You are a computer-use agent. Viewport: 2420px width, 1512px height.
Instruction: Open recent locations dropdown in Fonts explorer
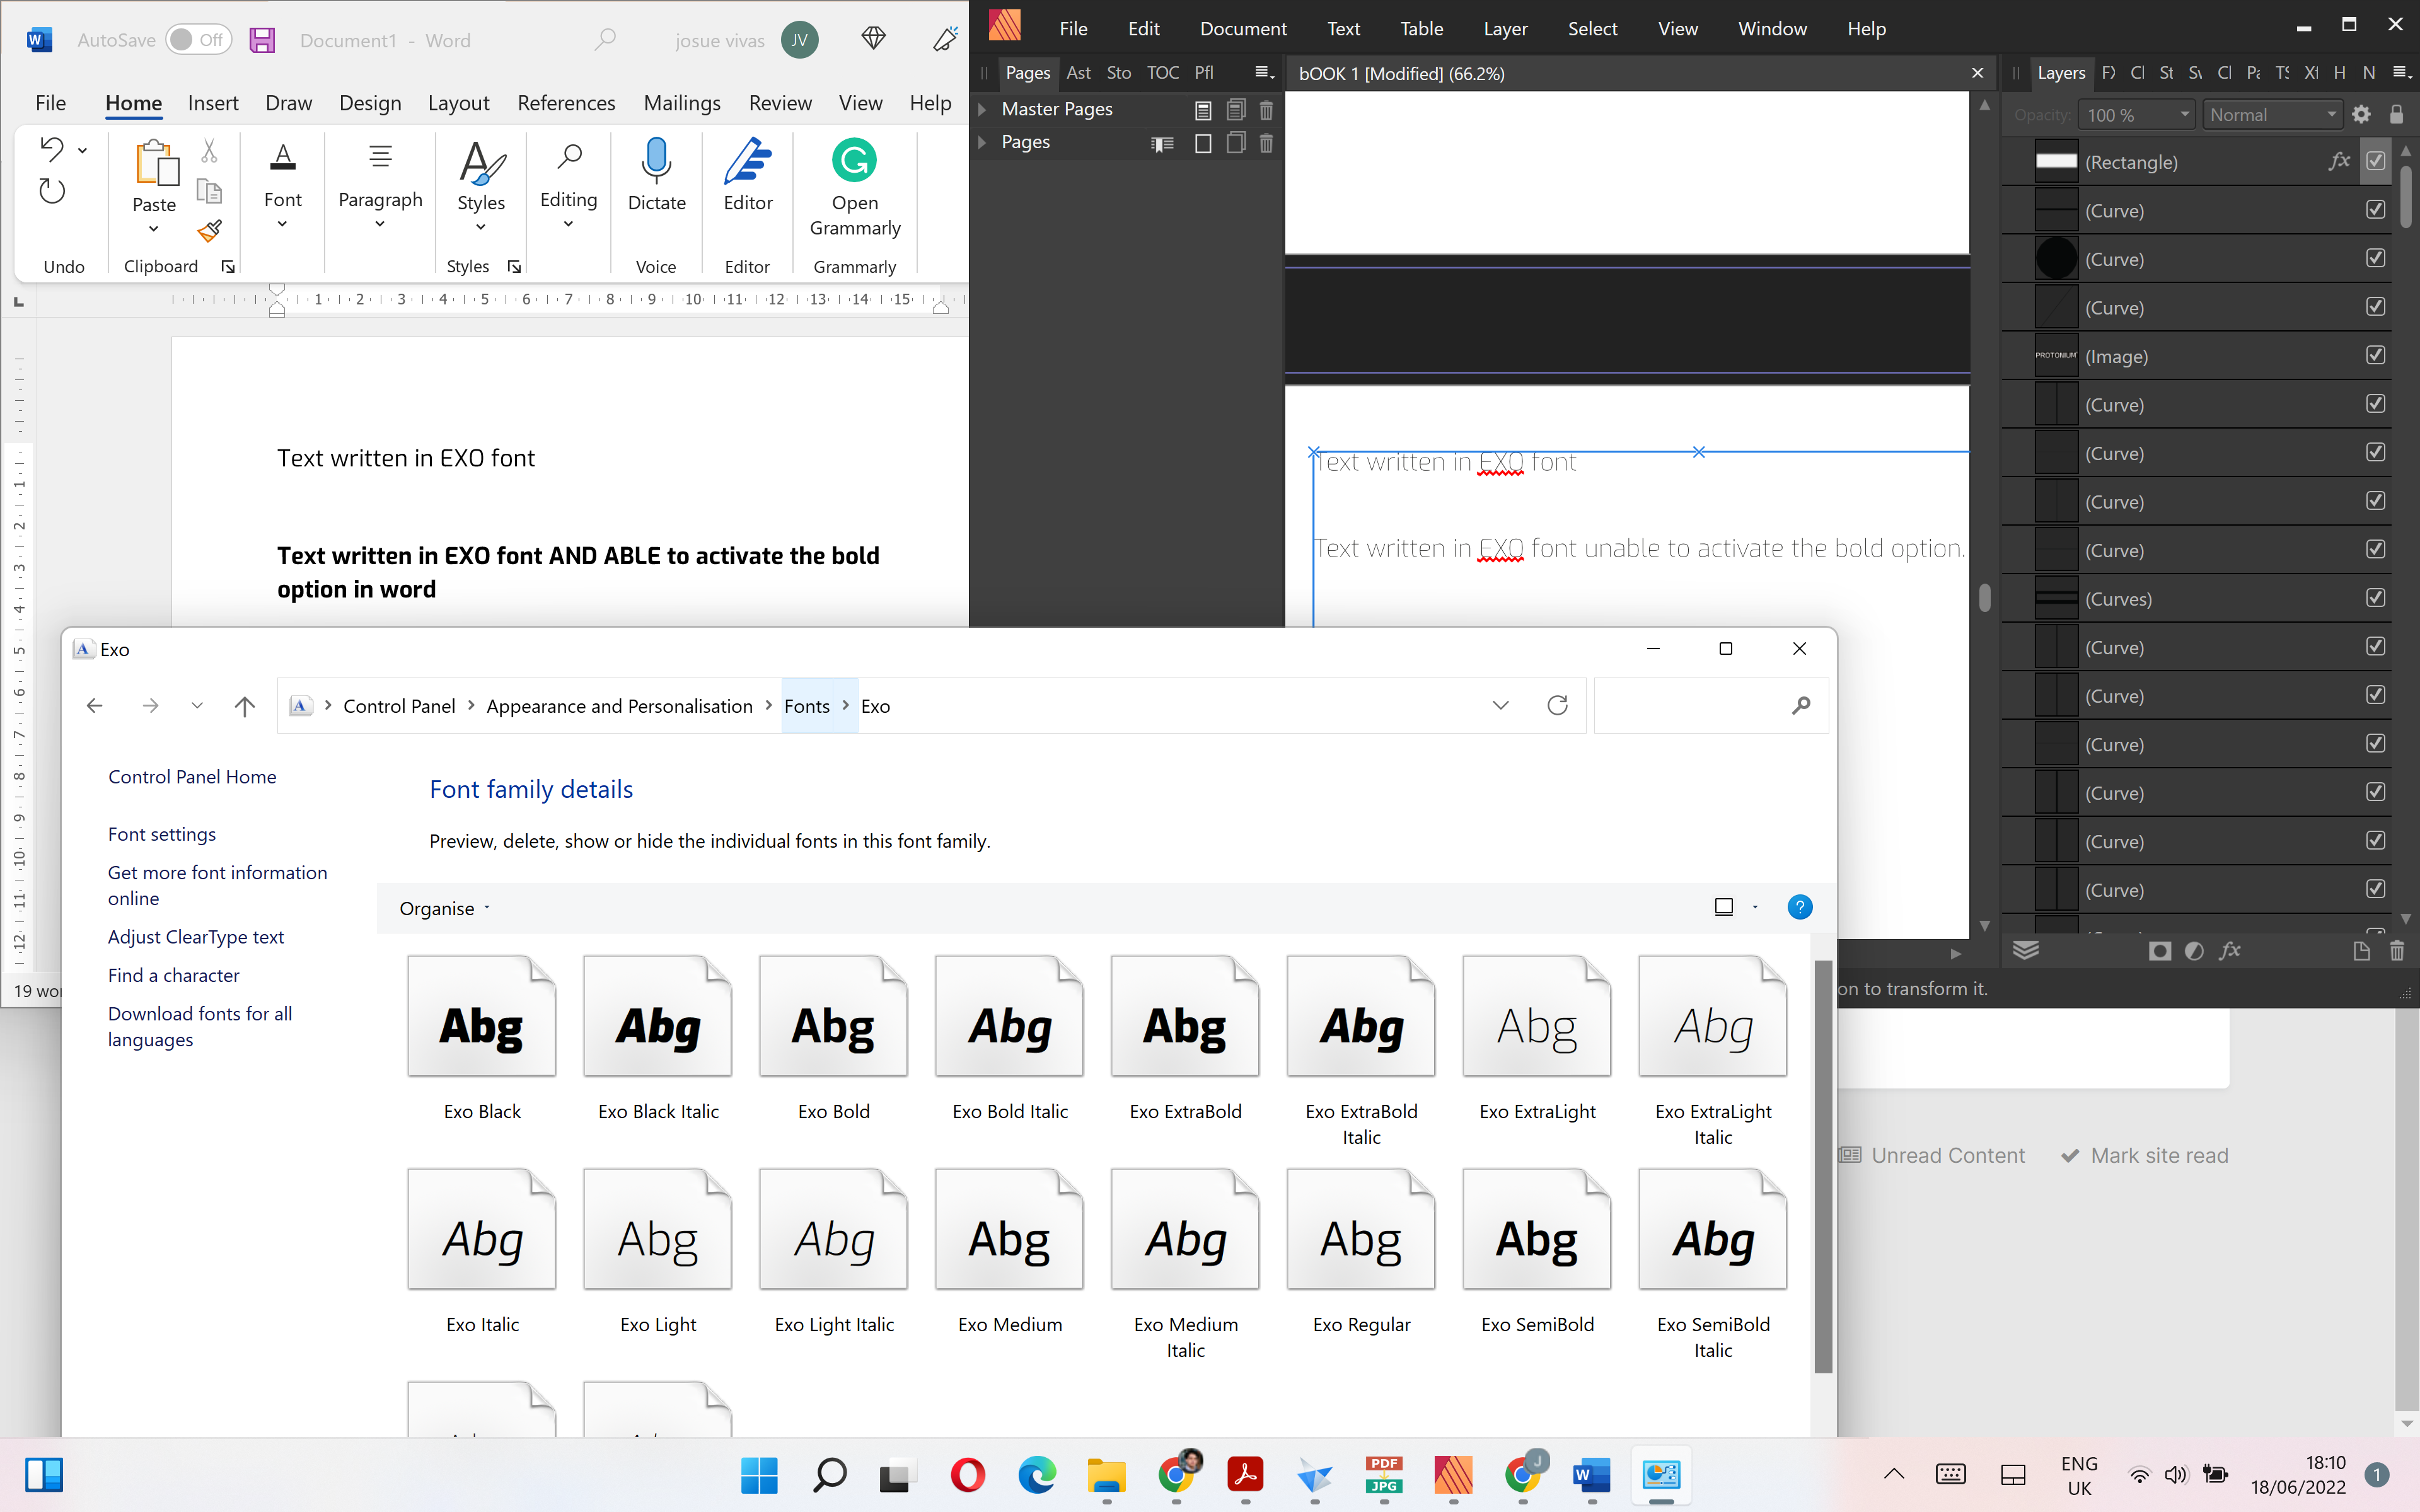tap(197, 706)
